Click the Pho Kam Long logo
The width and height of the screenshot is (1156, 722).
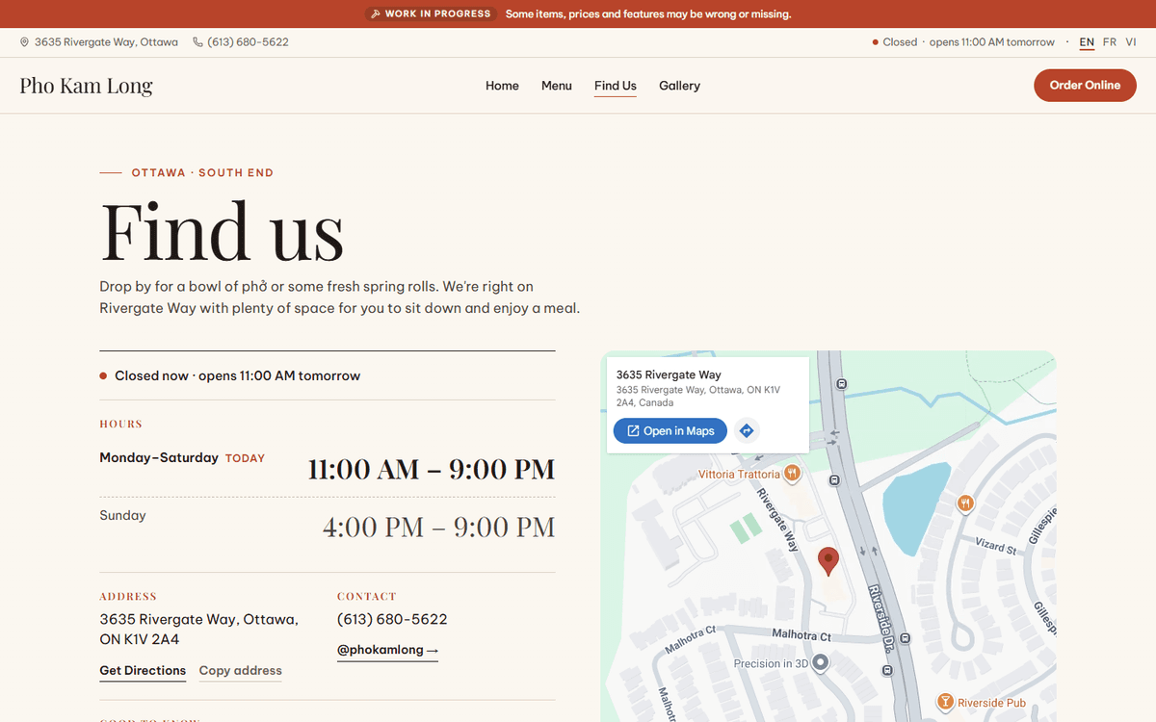click(87, 86)
